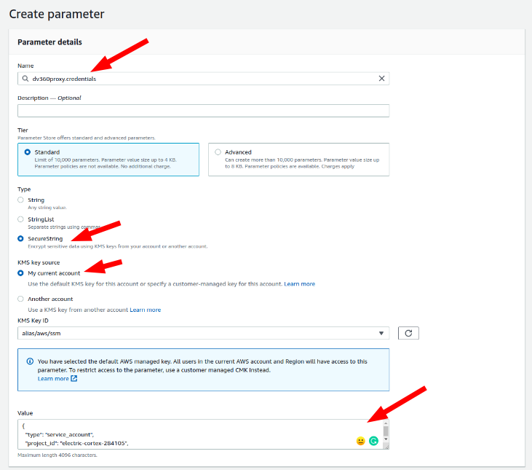Viewport: 532px width, 470px height.
Task: Choose the String type
Action: (20, 200)
